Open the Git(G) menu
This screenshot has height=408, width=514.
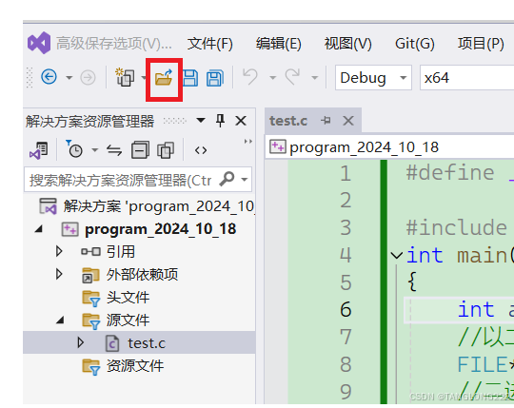[415, 44]
